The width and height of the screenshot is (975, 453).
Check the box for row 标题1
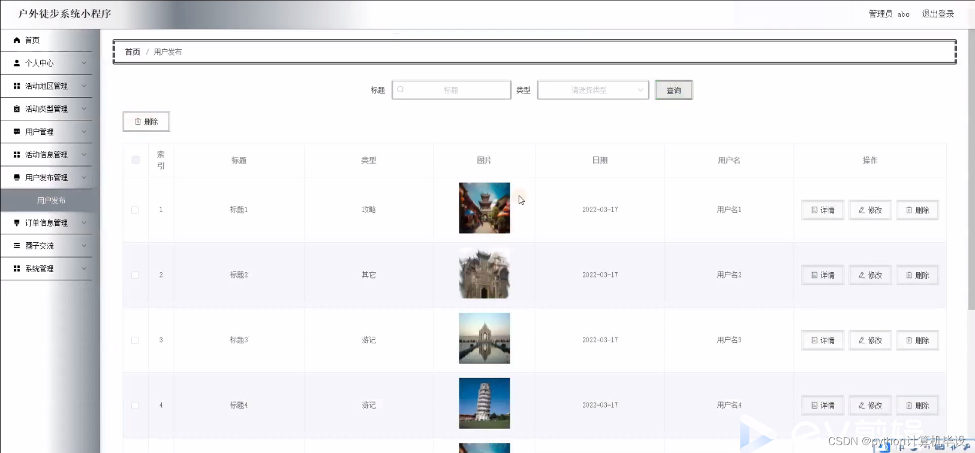point(135,210)
